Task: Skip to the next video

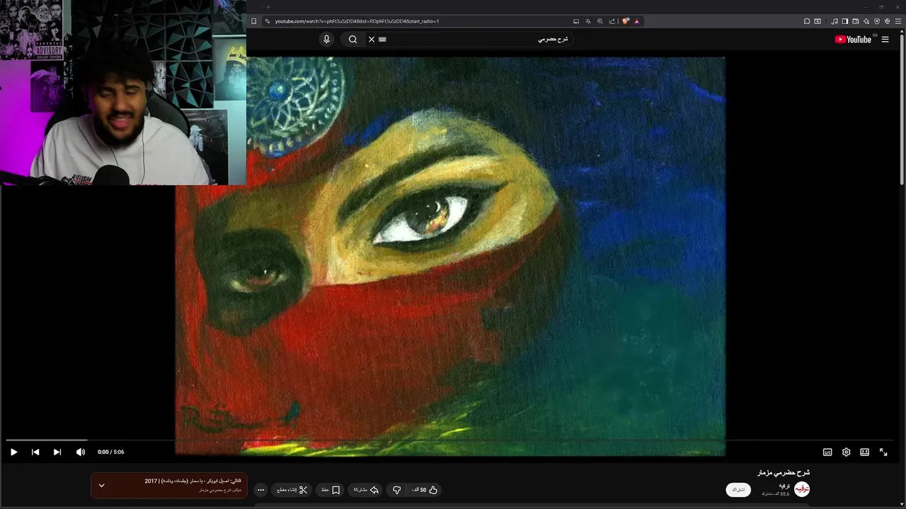Action: tap(57, 452)
